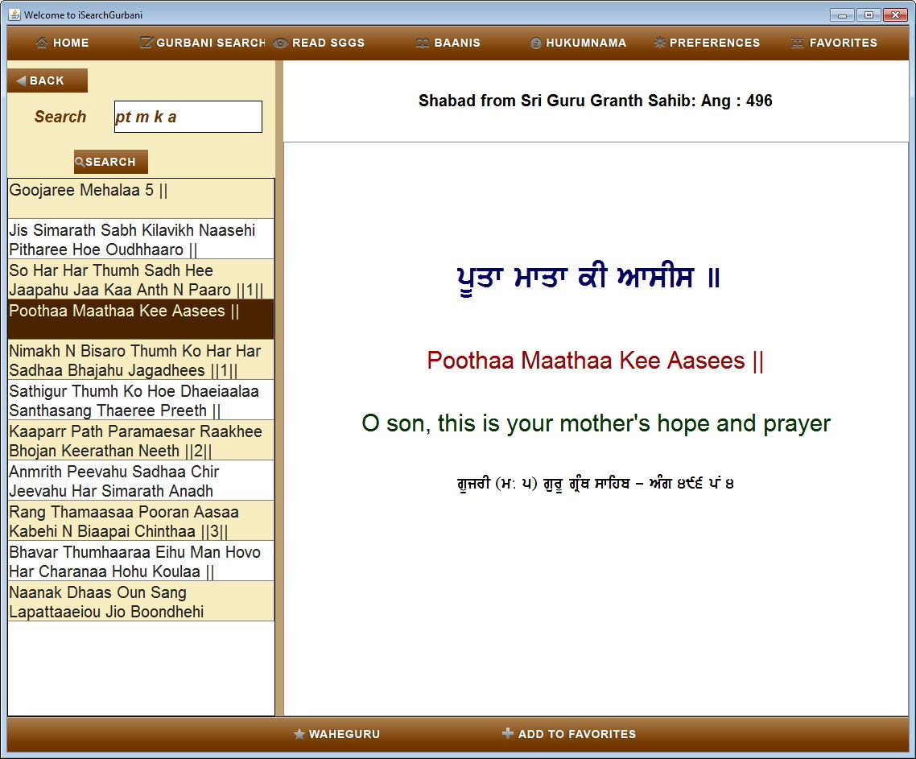This screenshot has height=759, width=916.
Task: Select line 'Naanak Dhaas Oun Sang'
Action: click(141, 601)
